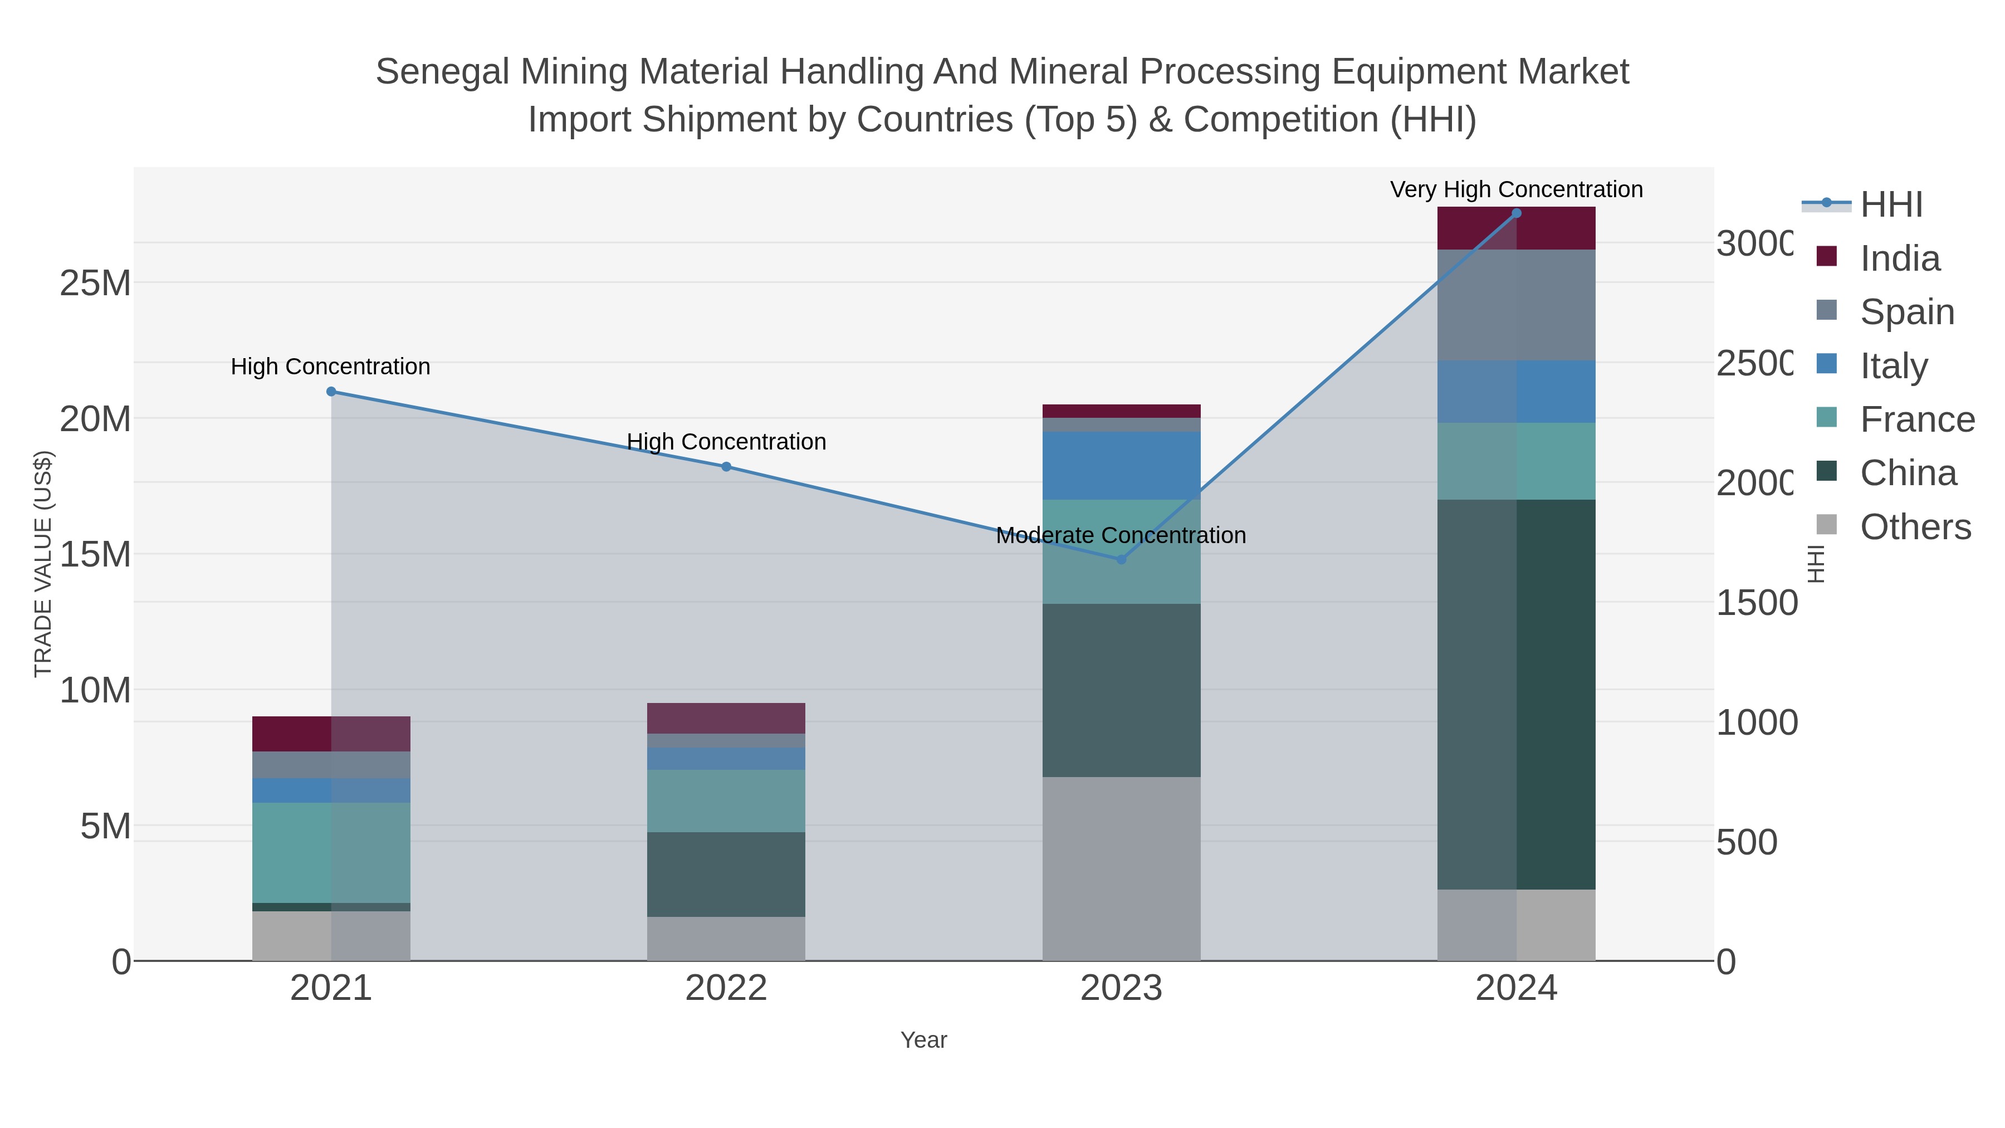The width and height of the screenshot is (2005, 1128).
Task: Click the 2023 x-axis tick label
Action: pos(1121,989)
